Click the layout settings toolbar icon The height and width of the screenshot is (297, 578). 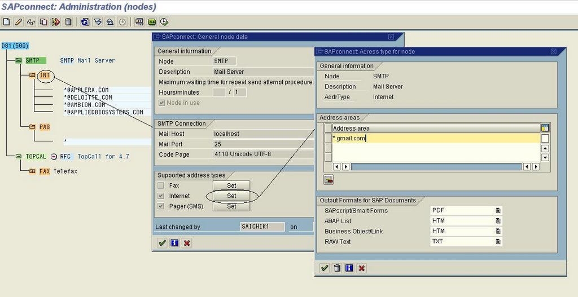pyautogui.click(x=139, y=22)
